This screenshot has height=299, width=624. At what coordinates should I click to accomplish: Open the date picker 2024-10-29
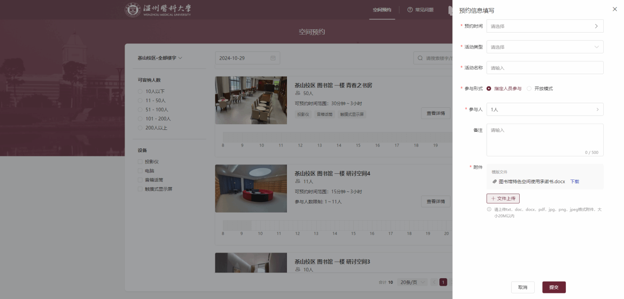click(247, 58)
